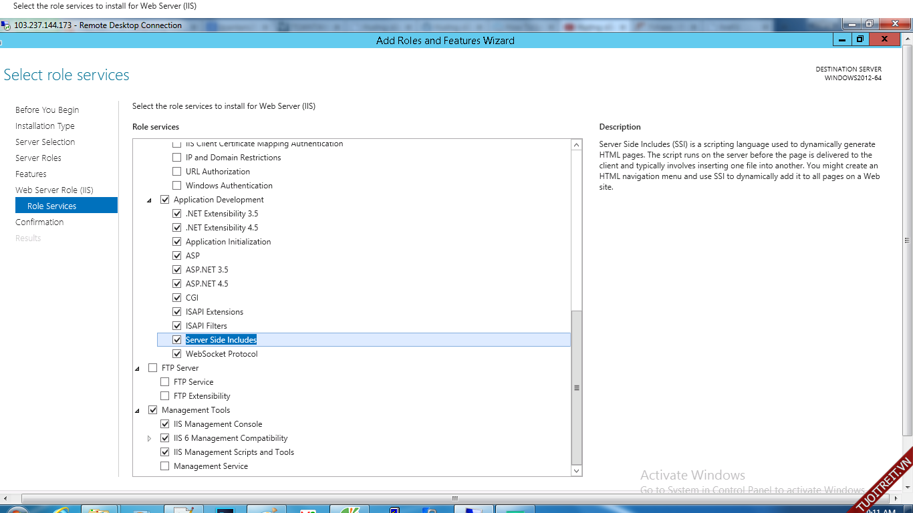Collapse the Application Development tree node
The image size is (913, 513).
click(x=149, y=200)
